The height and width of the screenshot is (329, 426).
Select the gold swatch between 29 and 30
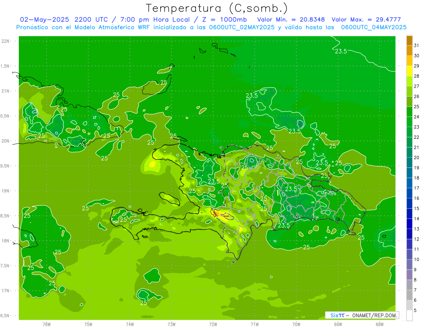[409, 61]
